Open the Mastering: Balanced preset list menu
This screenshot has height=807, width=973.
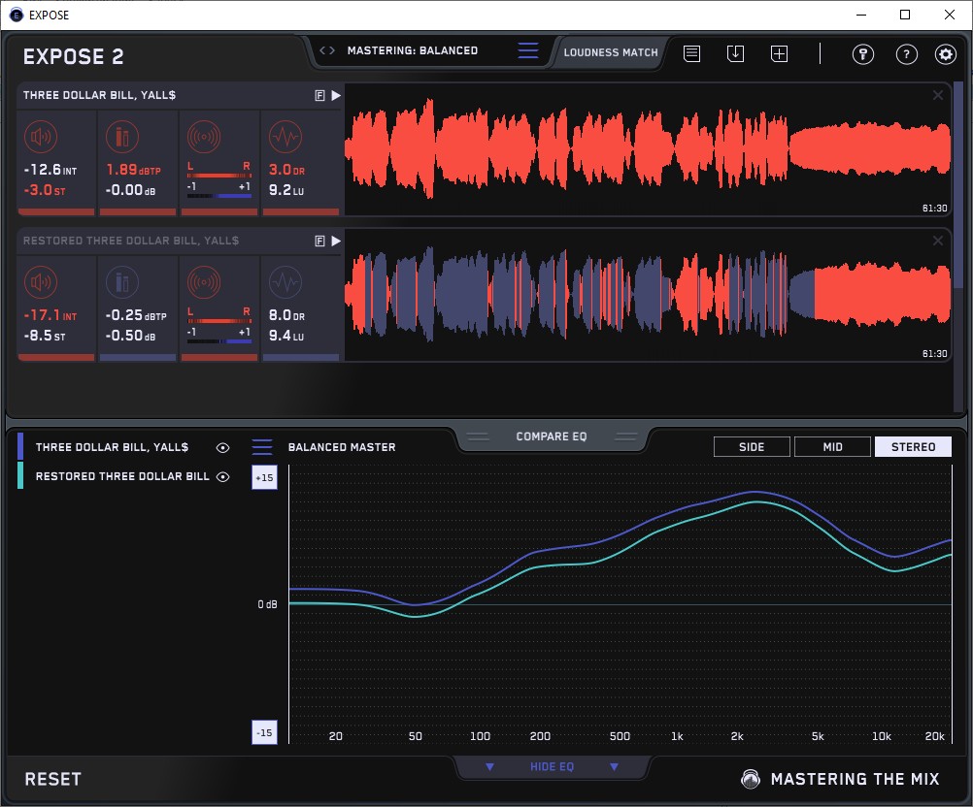pyautogui.click(x=527, y=51)
